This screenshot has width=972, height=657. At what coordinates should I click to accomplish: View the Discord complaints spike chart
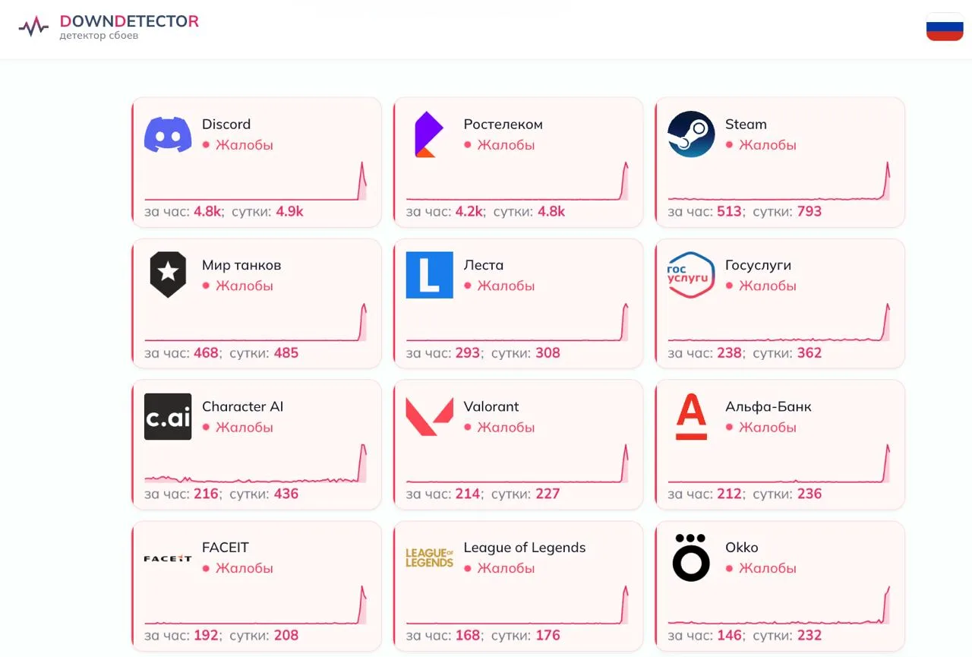256,182
